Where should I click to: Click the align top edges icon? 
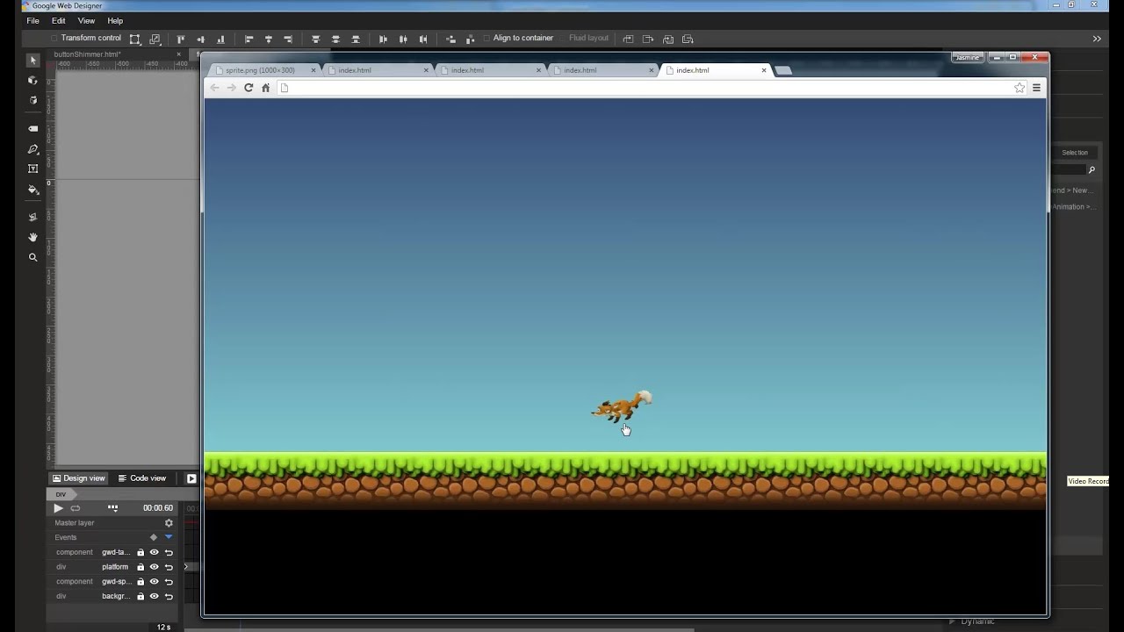pyautogui.click(x=181, y=39)
